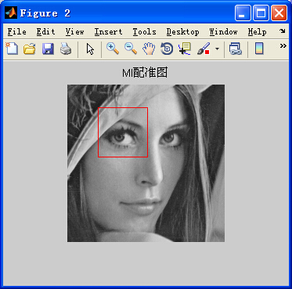The width and height of the screenshot is (292, 289).
Task: Select the Data Cursor tool
Action: pos(185,49)
